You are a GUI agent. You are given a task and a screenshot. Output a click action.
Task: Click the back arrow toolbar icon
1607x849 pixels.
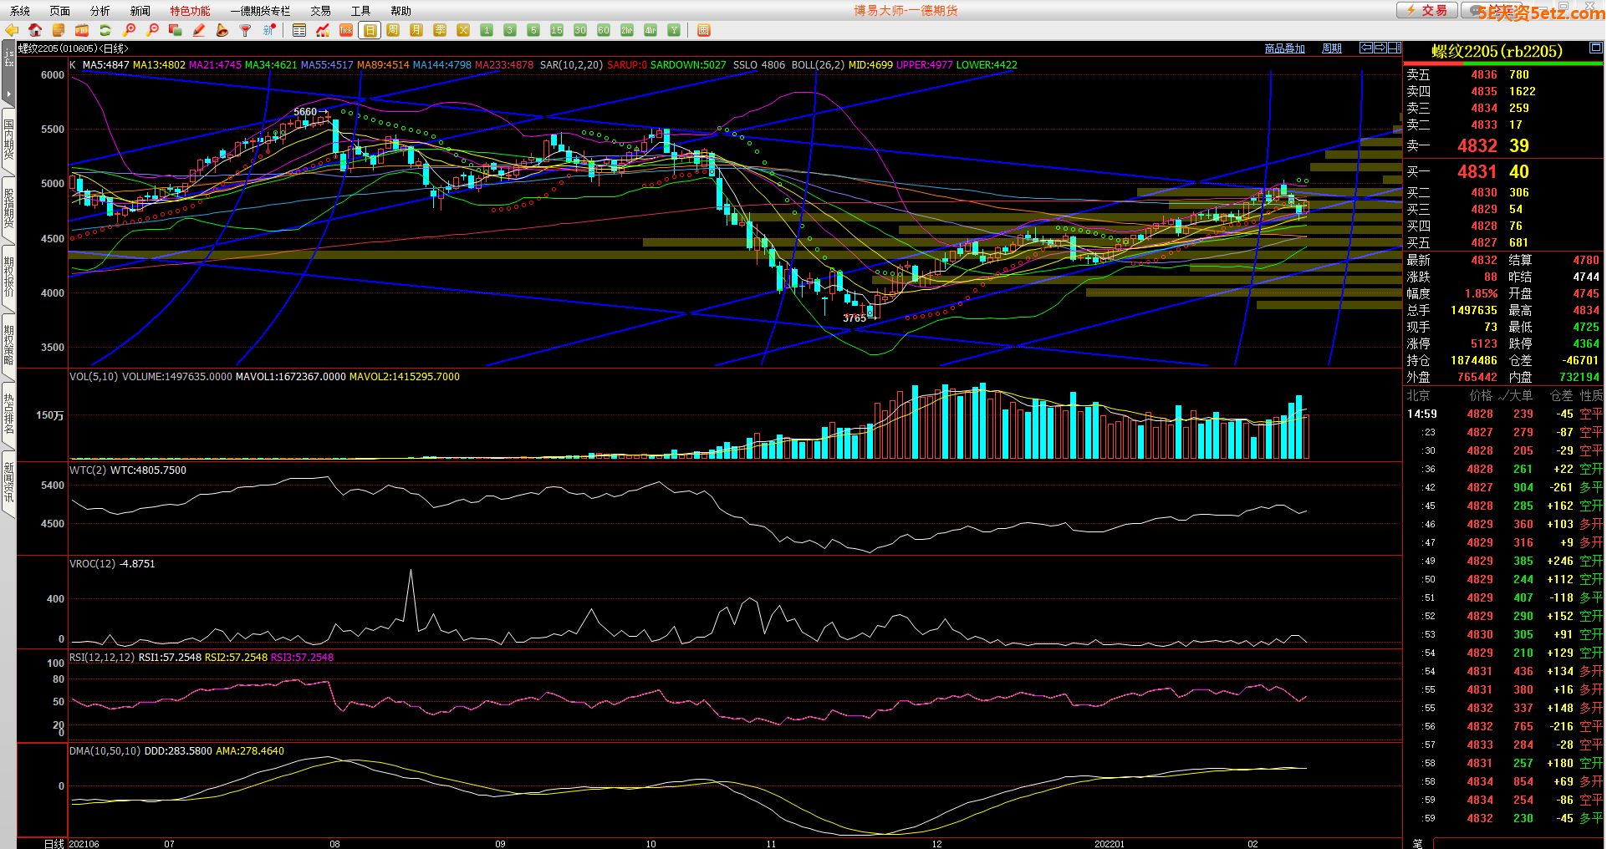(12, 30)
